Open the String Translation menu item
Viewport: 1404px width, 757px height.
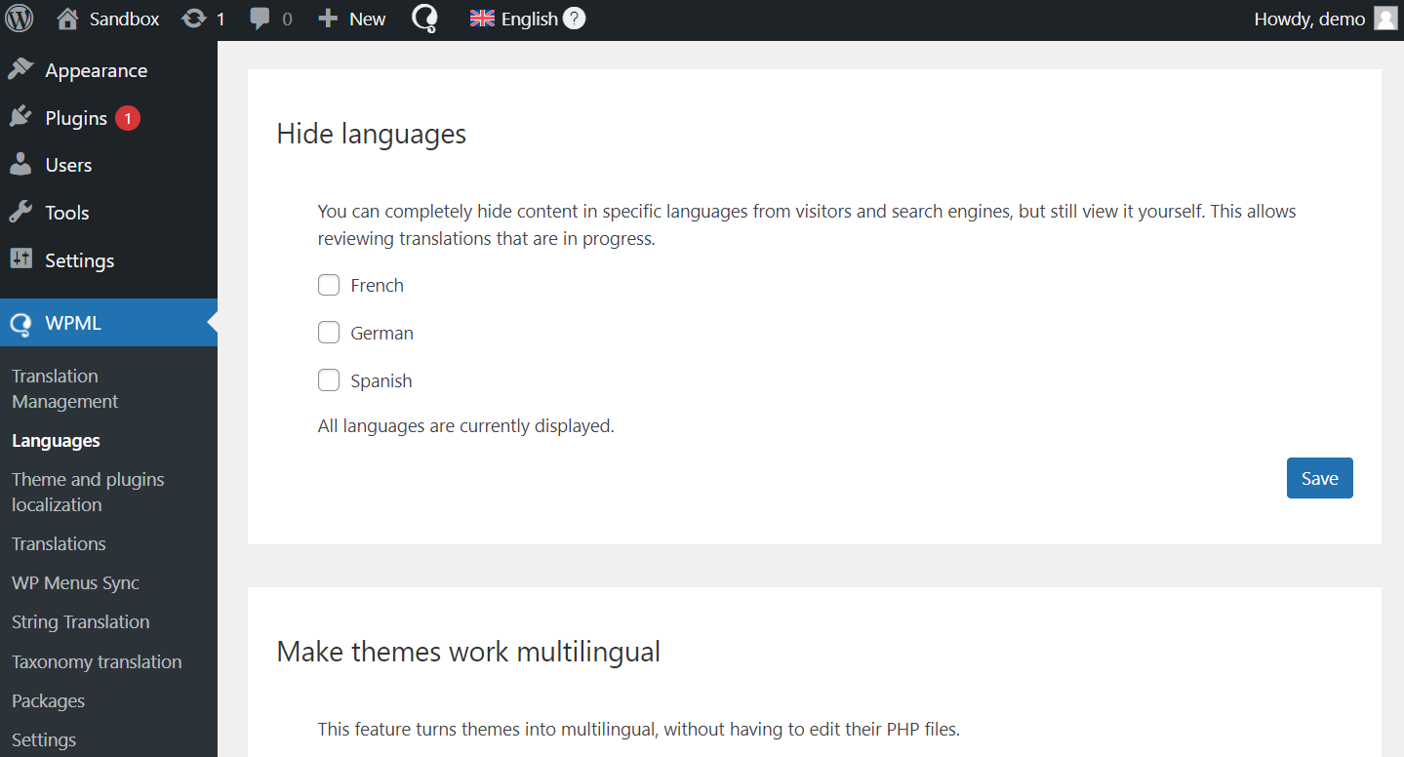[80, 621]
